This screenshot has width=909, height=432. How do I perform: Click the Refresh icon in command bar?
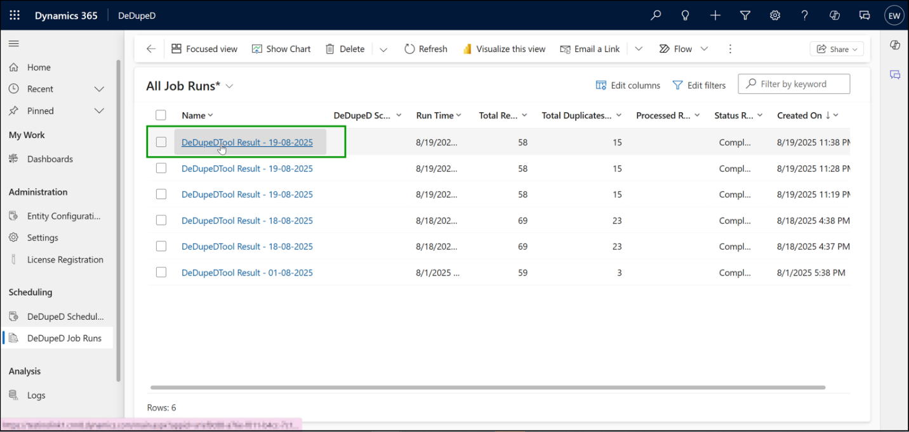(x=409, y=48)
